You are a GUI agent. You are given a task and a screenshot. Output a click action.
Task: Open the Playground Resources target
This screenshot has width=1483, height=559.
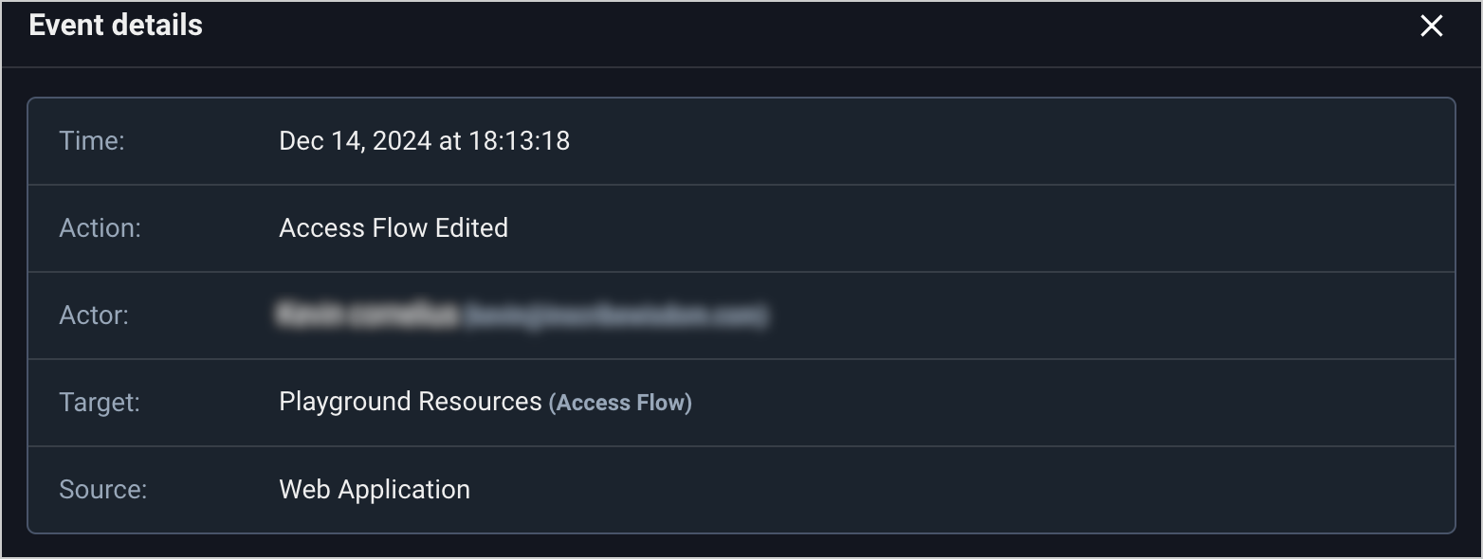(x=410, y=402)
